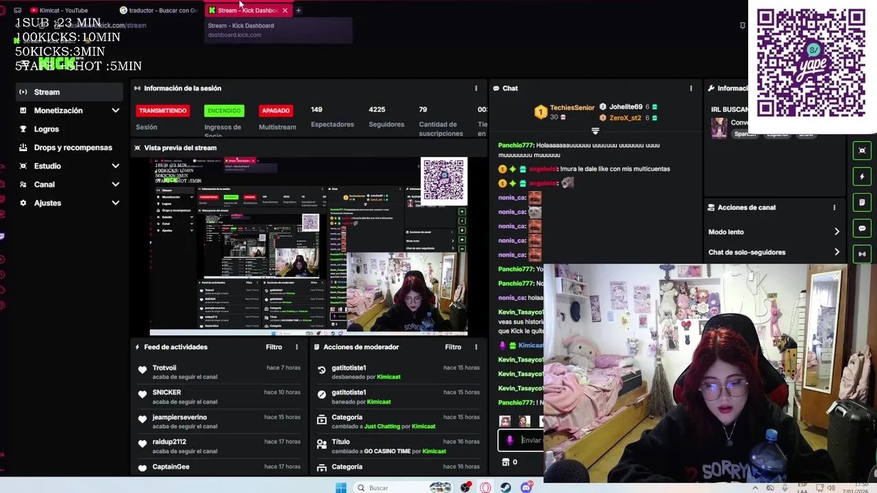This screenshot has width=877, height=493.
Task: Click Kimicaat link in gatitotiste1 desbaneado entry
Action: 388,377
